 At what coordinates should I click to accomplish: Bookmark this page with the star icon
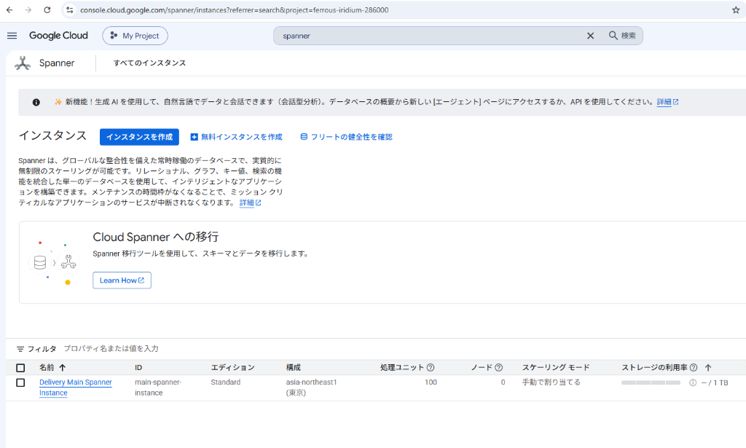pos(736,10)
